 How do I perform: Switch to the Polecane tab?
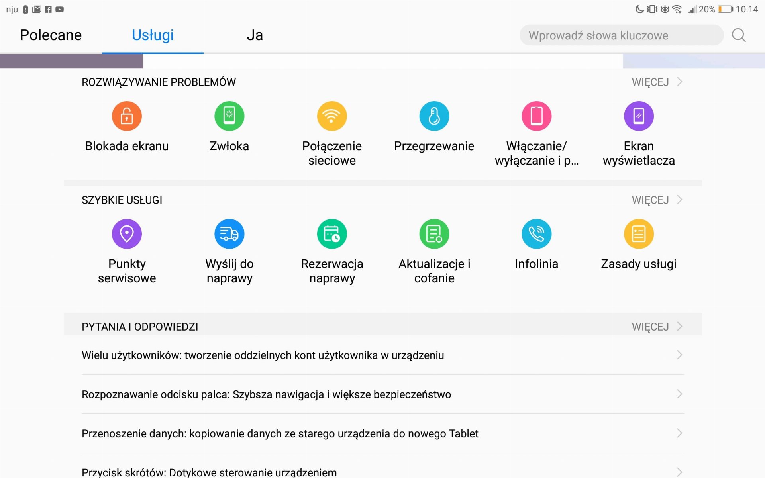pyautogui.click(x=51, y=35)
